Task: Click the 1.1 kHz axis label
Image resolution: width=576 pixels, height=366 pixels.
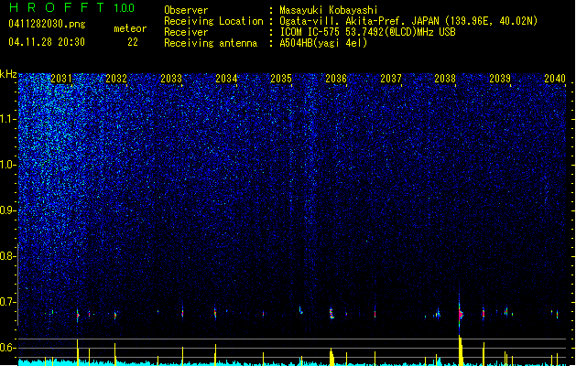Action: (x=7, y=119)
